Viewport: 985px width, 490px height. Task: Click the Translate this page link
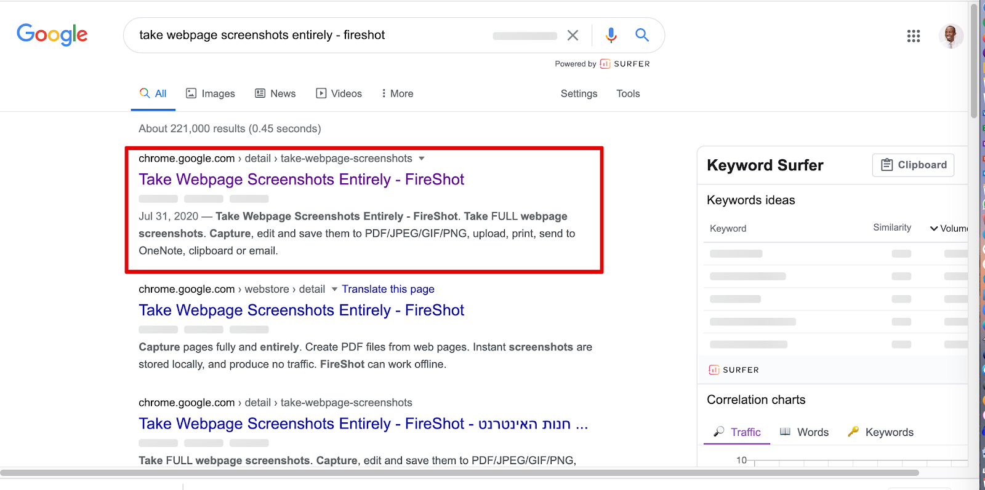pyautogui.click(x=388, y=289)
